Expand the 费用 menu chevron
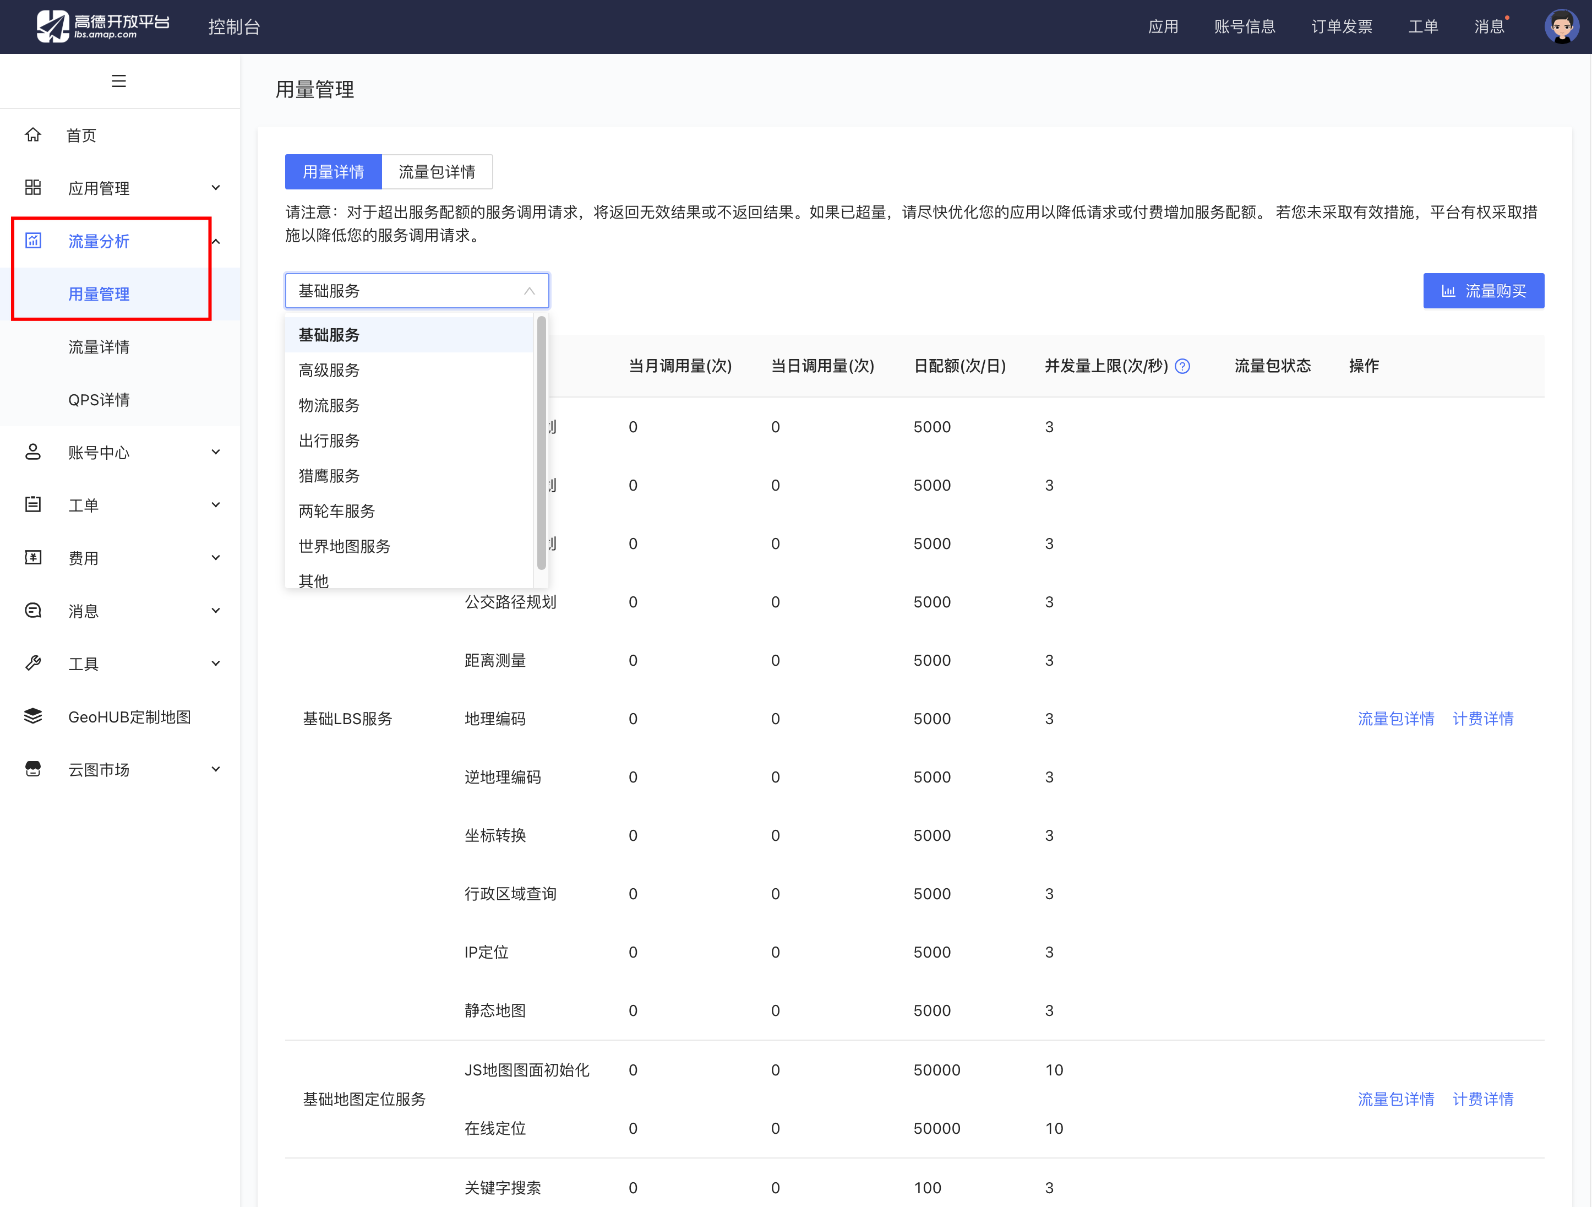Screen dimensions: 1592x1207 pyautogui.click(x=215, y=558)
